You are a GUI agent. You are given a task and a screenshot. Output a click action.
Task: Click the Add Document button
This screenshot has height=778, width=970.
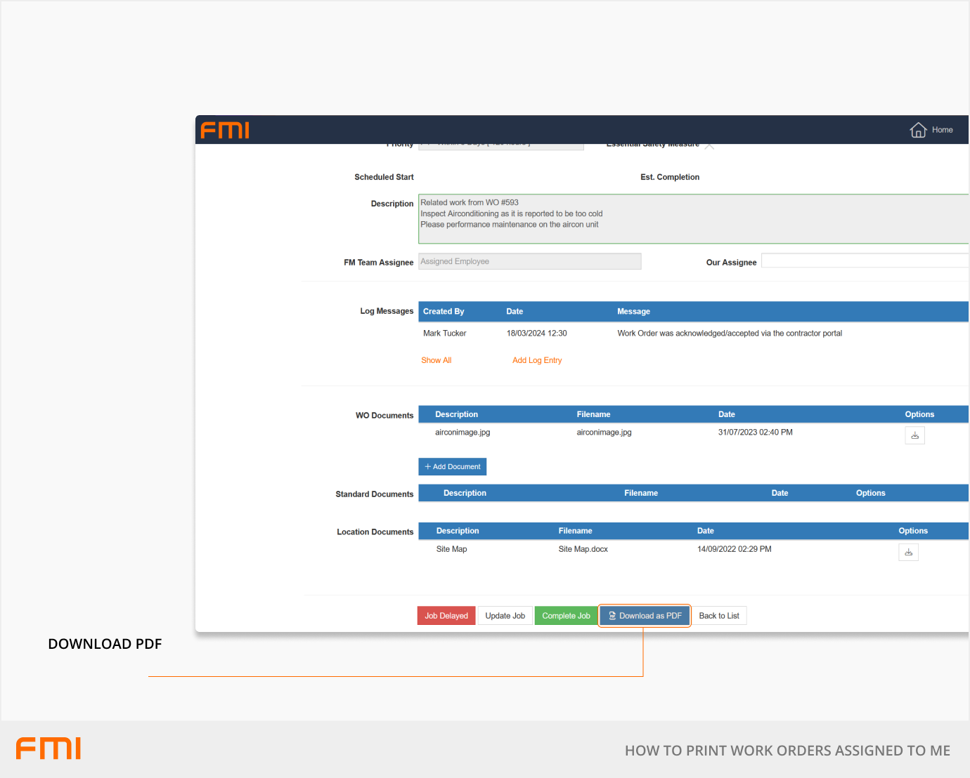coord(452,467)
